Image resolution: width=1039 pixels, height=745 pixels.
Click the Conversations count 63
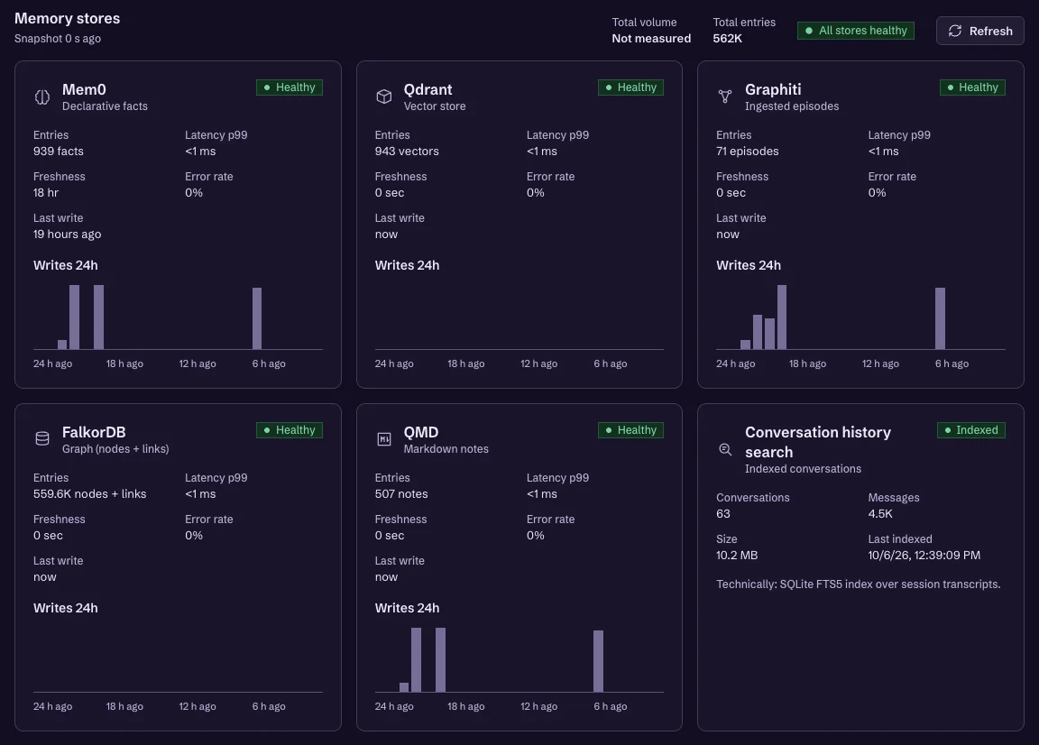click(723, 514)
